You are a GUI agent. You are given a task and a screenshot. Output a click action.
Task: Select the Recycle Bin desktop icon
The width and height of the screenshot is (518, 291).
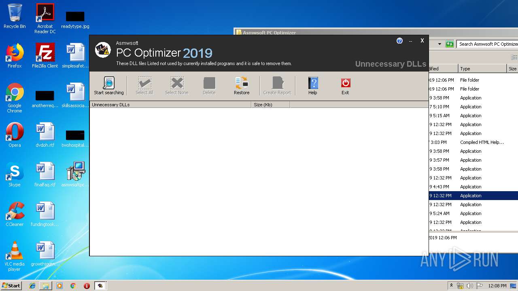15,16
